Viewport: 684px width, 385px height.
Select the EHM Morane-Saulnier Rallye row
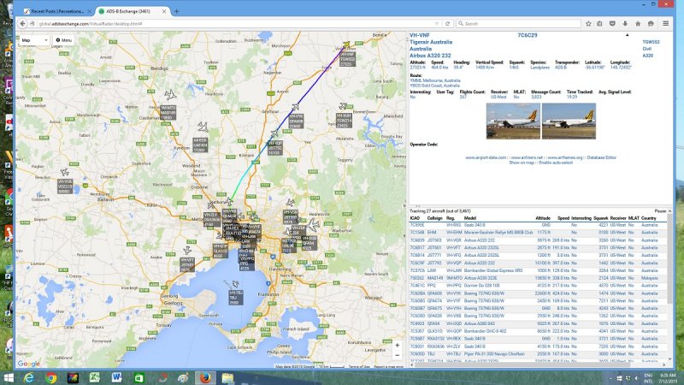click(538, 233)
